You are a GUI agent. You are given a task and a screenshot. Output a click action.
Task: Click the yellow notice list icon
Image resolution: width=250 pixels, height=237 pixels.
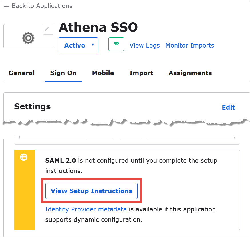tap(23, 157)
